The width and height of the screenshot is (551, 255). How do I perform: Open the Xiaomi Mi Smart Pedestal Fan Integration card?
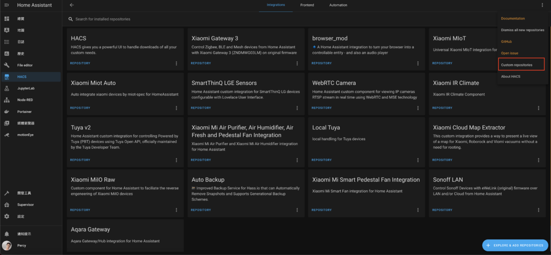[x=366, y=193]
